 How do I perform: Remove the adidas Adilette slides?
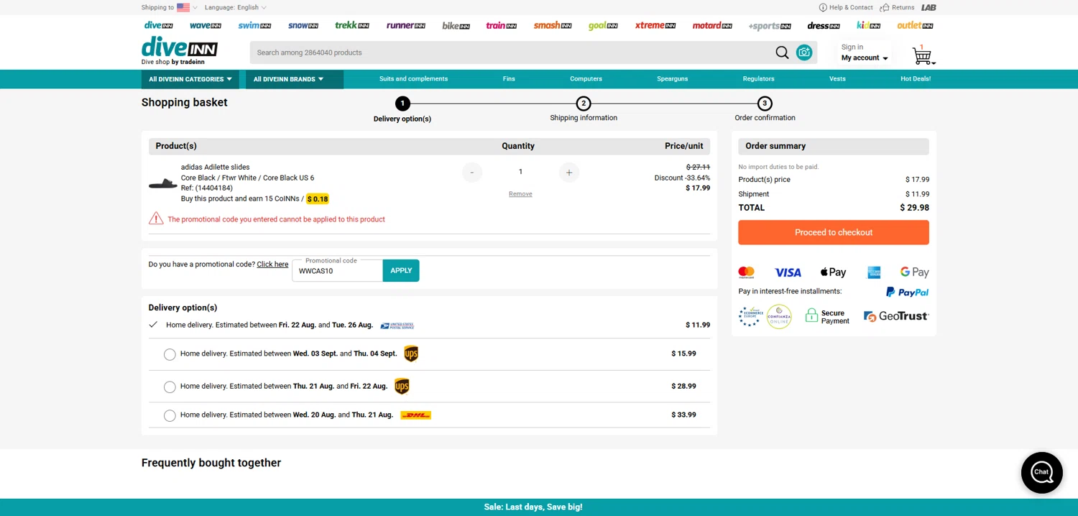click(520, 194)
